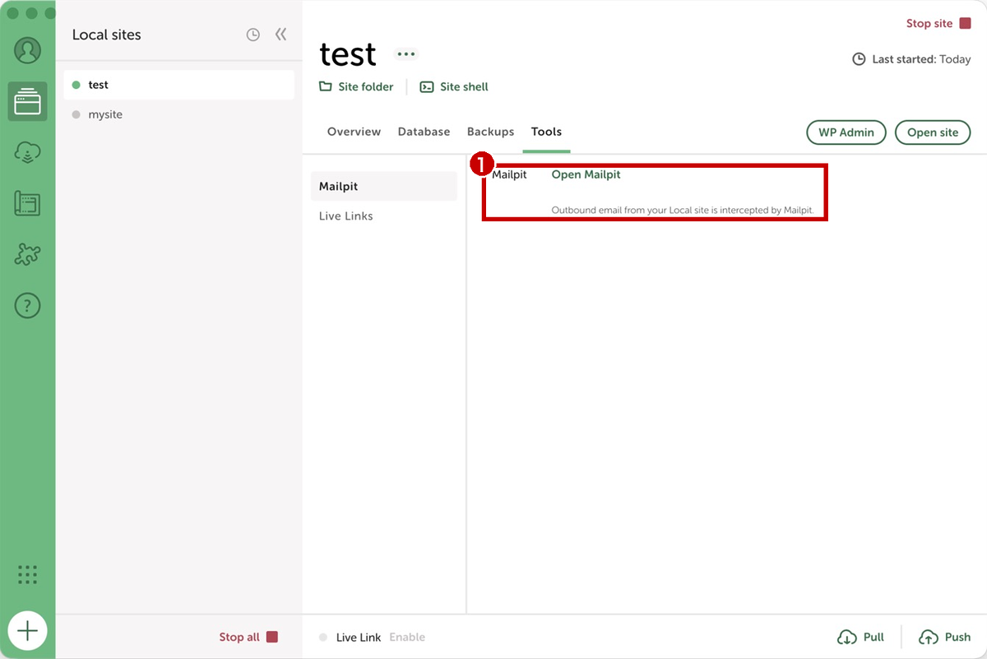
Task: Open the account avatar icon in sidebar
Action: 27,50
